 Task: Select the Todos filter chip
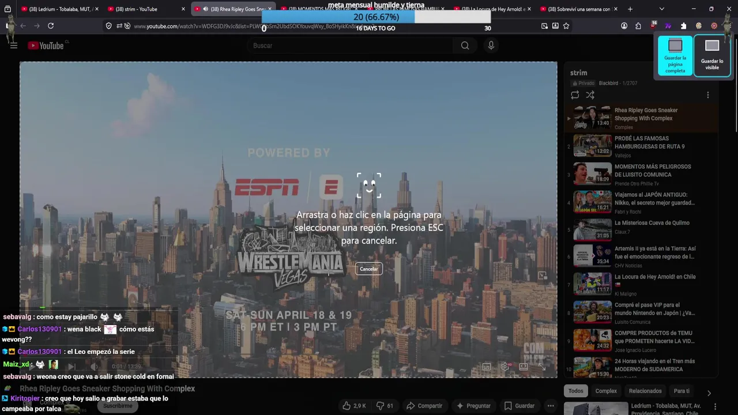click(575, 391)
